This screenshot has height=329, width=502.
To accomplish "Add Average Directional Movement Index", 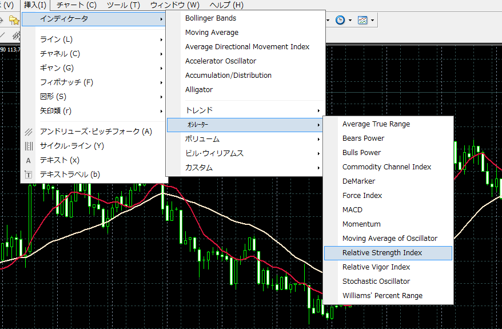I will (245, 47).
